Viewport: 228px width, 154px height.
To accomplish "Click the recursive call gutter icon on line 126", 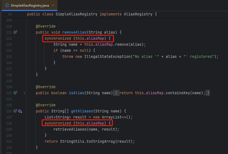I will pos(20,111).
